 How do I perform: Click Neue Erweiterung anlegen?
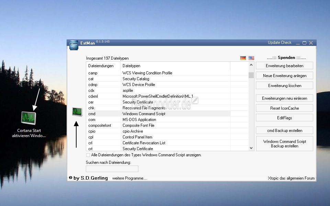click(284, 75)
